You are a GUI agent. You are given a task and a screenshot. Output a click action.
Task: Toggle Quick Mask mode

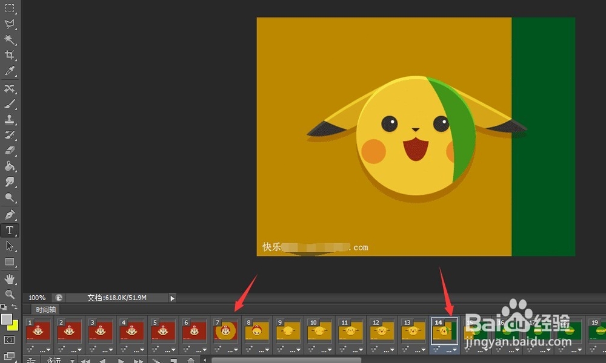[x=9, y=339]
